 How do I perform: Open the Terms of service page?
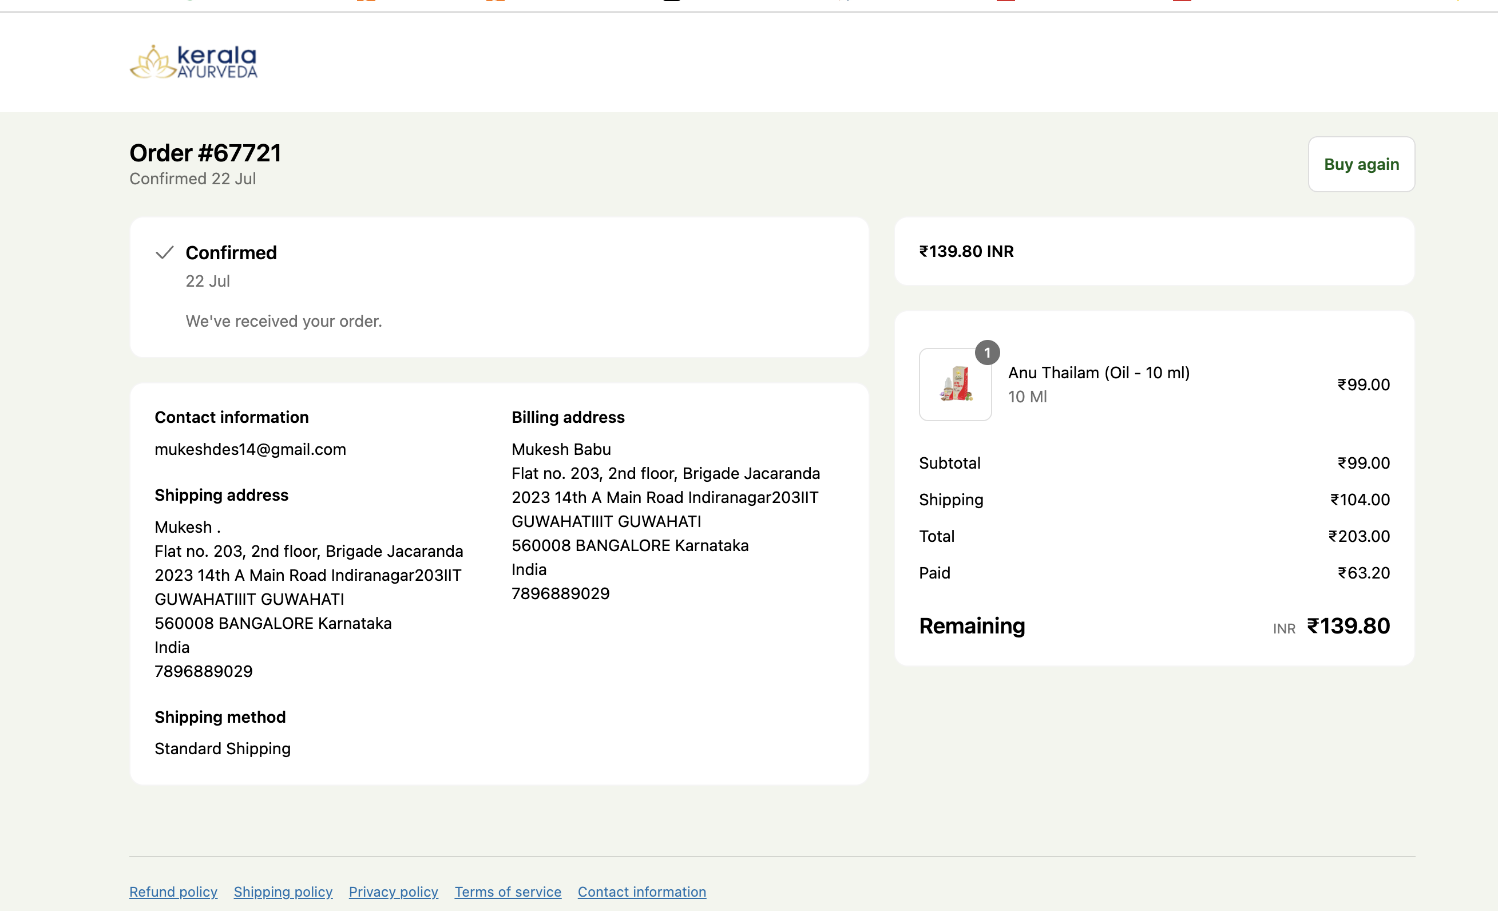coord(508,892)
